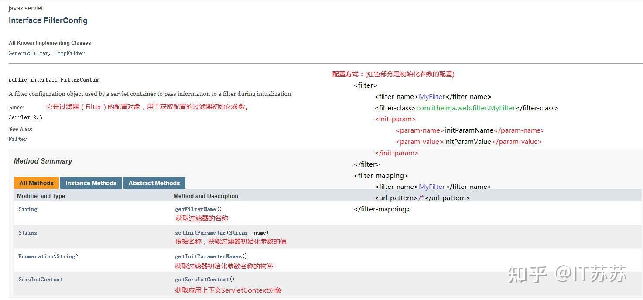Switch to the Abstract Methods tab

coord(154,183)
